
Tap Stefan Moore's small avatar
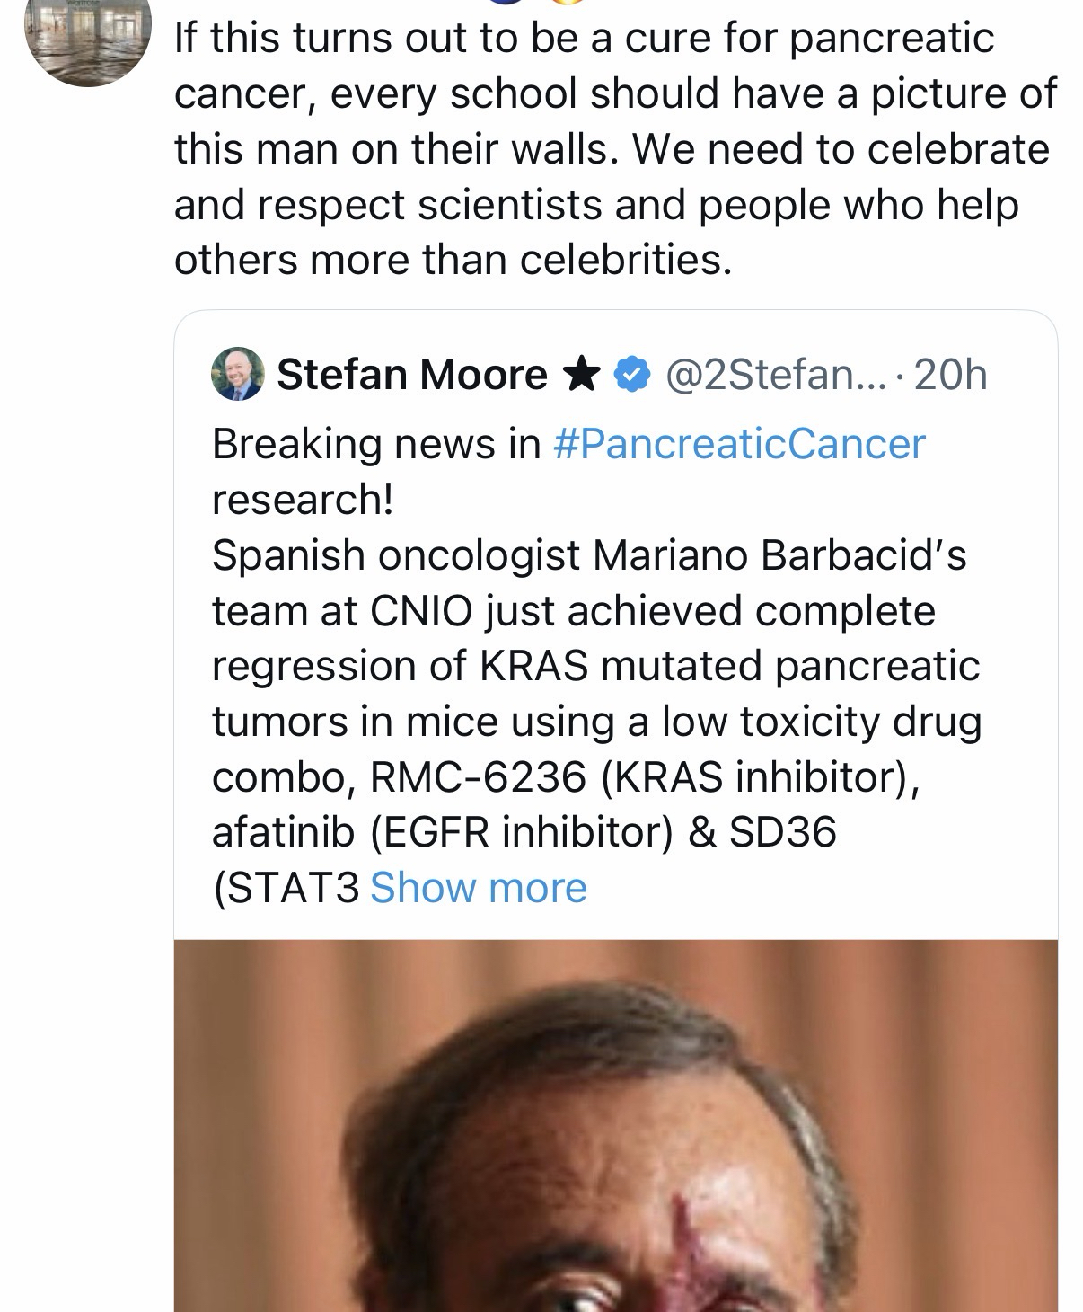tap(237, 373)
